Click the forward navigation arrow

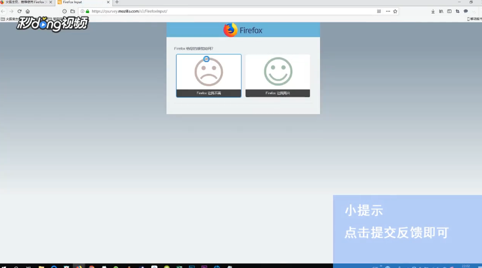pyautogui.click(x=11, y=11)
